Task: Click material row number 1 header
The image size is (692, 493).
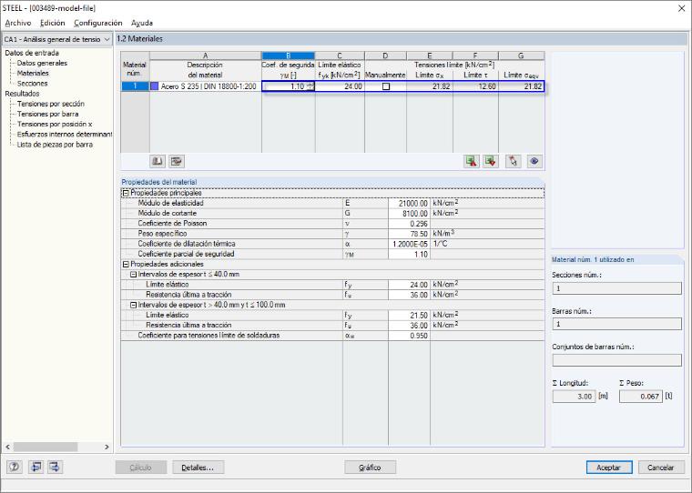Action: point(135,86)
